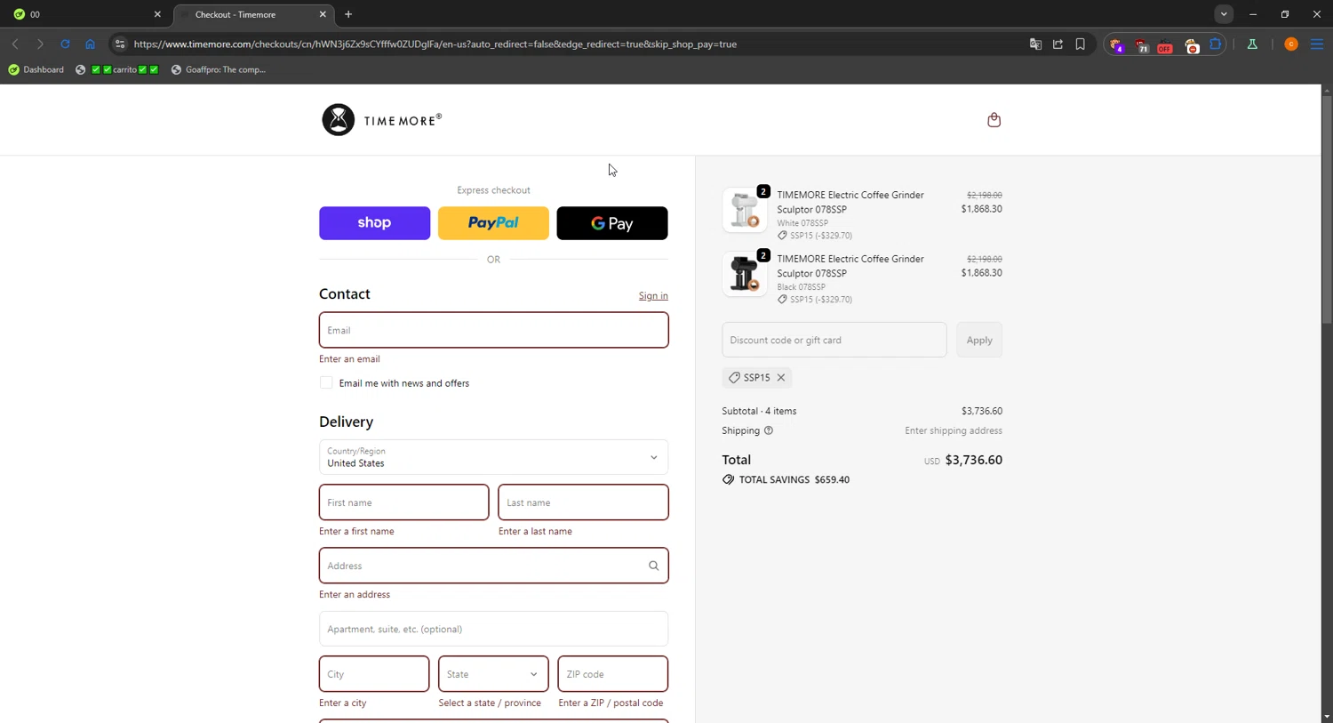The width and height of the screenshot is (1333, 723).
Task: Click the Apply discount button
Action: pos(979,340)
